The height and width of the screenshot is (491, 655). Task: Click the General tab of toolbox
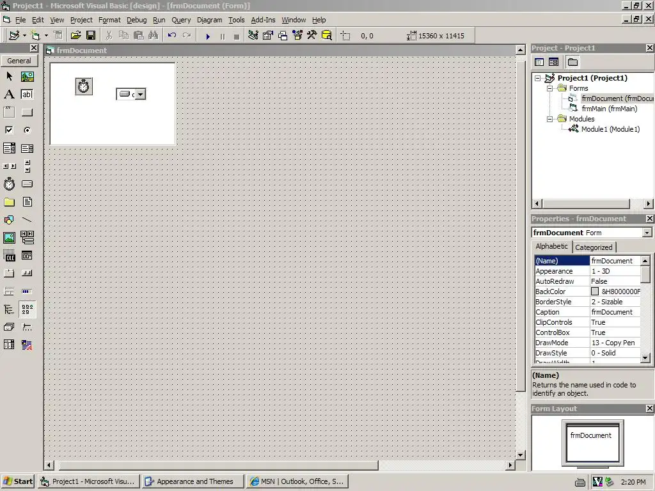(19, 61)
